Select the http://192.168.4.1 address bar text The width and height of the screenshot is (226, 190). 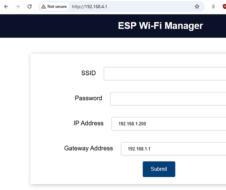point(89,6)
